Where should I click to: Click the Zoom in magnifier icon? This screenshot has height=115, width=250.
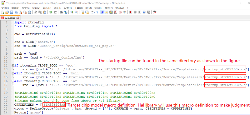72,12
